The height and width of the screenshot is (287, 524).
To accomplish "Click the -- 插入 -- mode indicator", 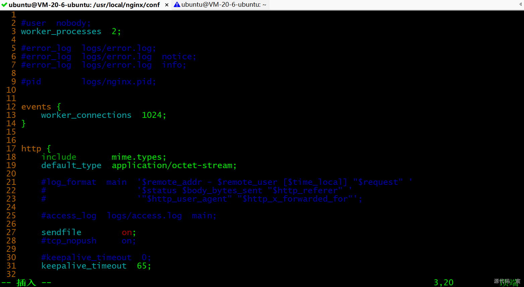I will 26,283.
